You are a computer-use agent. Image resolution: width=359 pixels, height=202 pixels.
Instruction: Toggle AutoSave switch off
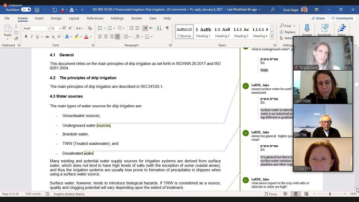[x=26, y=10]
